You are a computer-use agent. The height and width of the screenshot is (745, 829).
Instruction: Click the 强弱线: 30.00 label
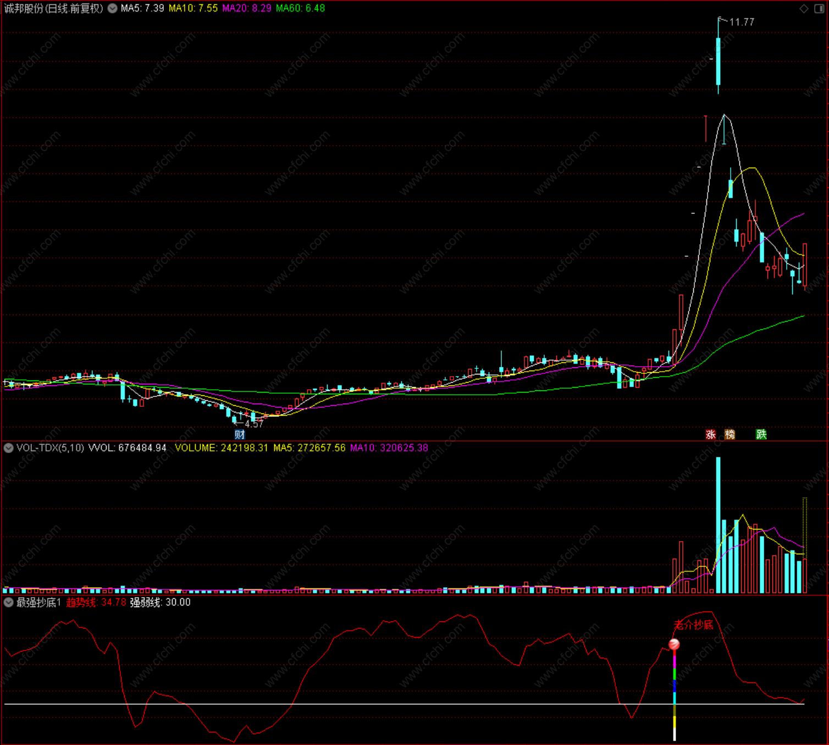(161, 603)
